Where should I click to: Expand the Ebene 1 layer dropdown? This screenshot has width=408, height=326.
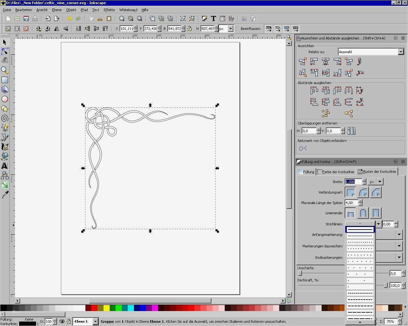click(95, 322)
